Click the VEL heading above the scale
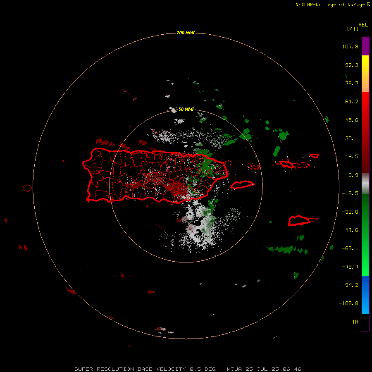 [363, 25]
